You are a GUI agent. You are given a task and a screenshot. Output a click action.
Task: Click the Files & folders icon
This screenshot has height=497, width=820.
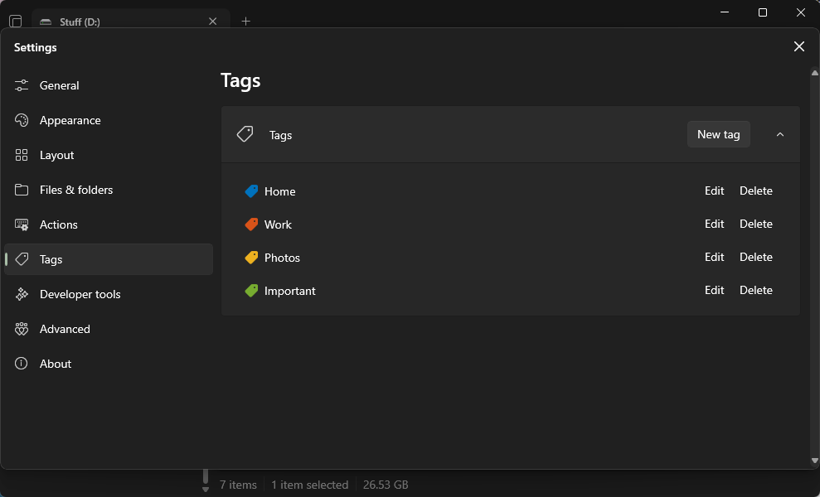click(22, 190)
